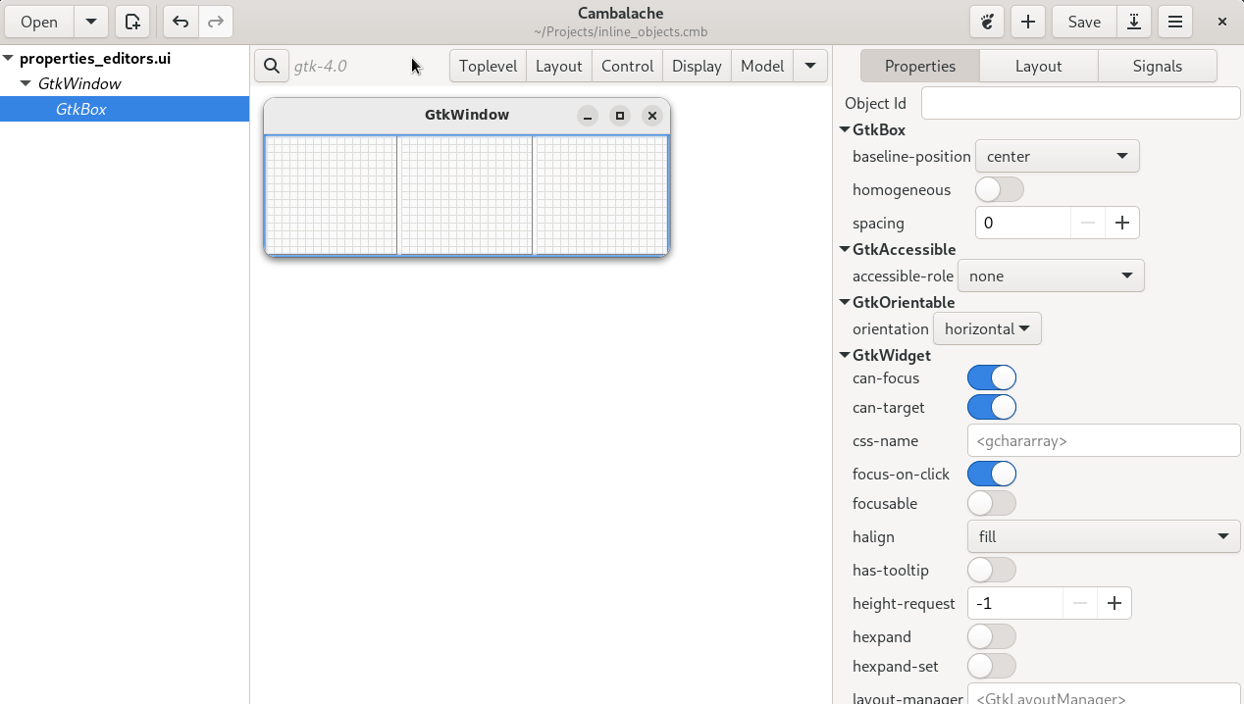
Task: Click the gtk-4.0 search field
Action: pos(368,66)
